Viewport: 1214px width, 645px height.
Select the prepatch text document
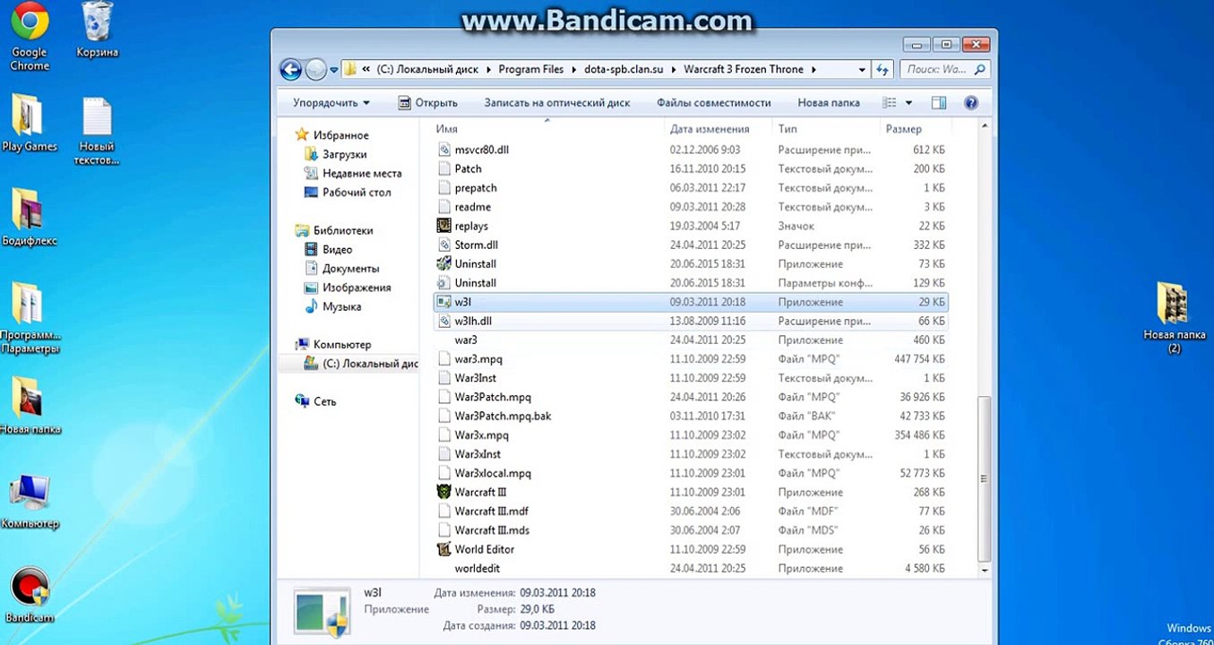pos(476,188)
